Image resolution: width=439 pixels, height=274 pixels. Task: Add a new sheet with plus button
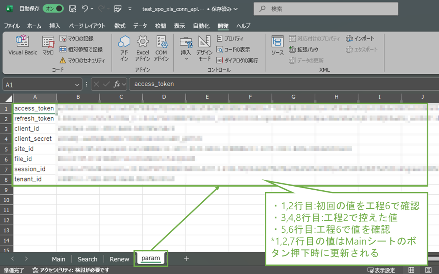pos(186,259)
